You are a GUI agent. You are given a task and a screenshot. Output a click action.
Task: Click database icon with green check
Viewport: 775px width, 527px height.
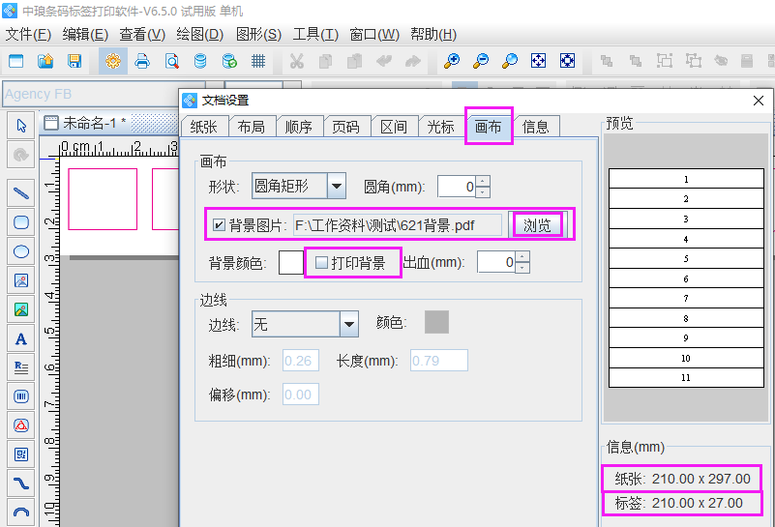point(229,61)
